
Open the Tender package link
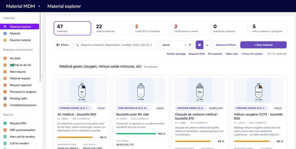pyautogui.click(x=176, y=54)
